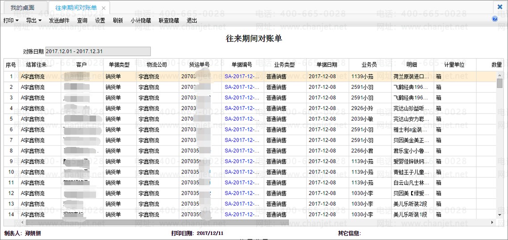Click the horizontal scrollbar left arrow

coord(23,223)
